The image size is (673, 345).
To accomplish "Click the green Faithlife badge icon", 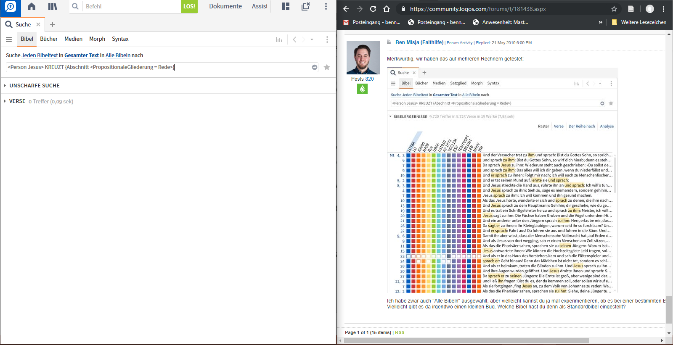I will (x=363, y=89).
